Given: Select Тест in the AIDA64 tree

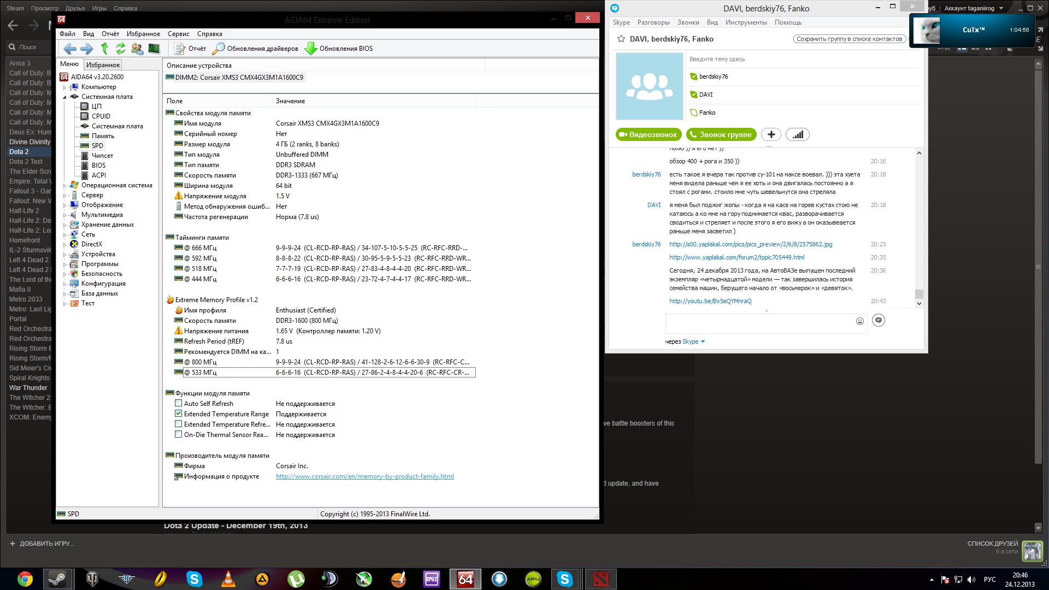Looking at the screenshot, I should coord(88,303).
